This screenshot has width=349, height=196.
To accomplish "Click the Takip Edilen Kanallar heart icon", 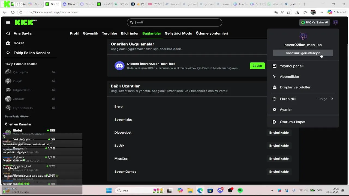I will tap(8, 53).
